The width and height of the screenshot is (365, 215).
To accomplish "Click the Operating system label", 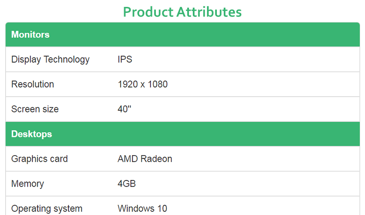I will click(47, 209).
